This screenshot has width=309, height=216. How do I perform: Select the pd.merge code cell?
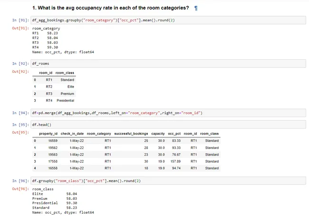(166, 113)
